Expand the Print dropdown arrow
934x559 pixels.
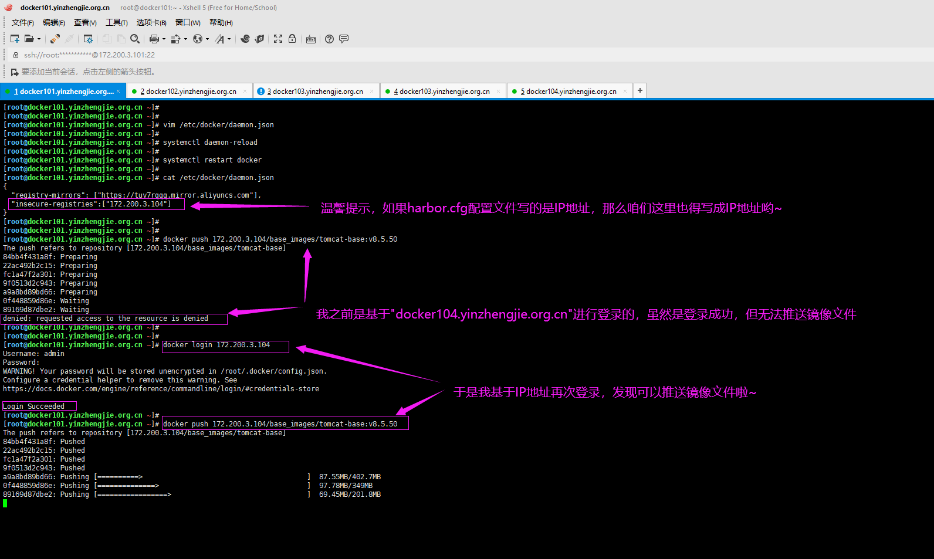(164, 39)
